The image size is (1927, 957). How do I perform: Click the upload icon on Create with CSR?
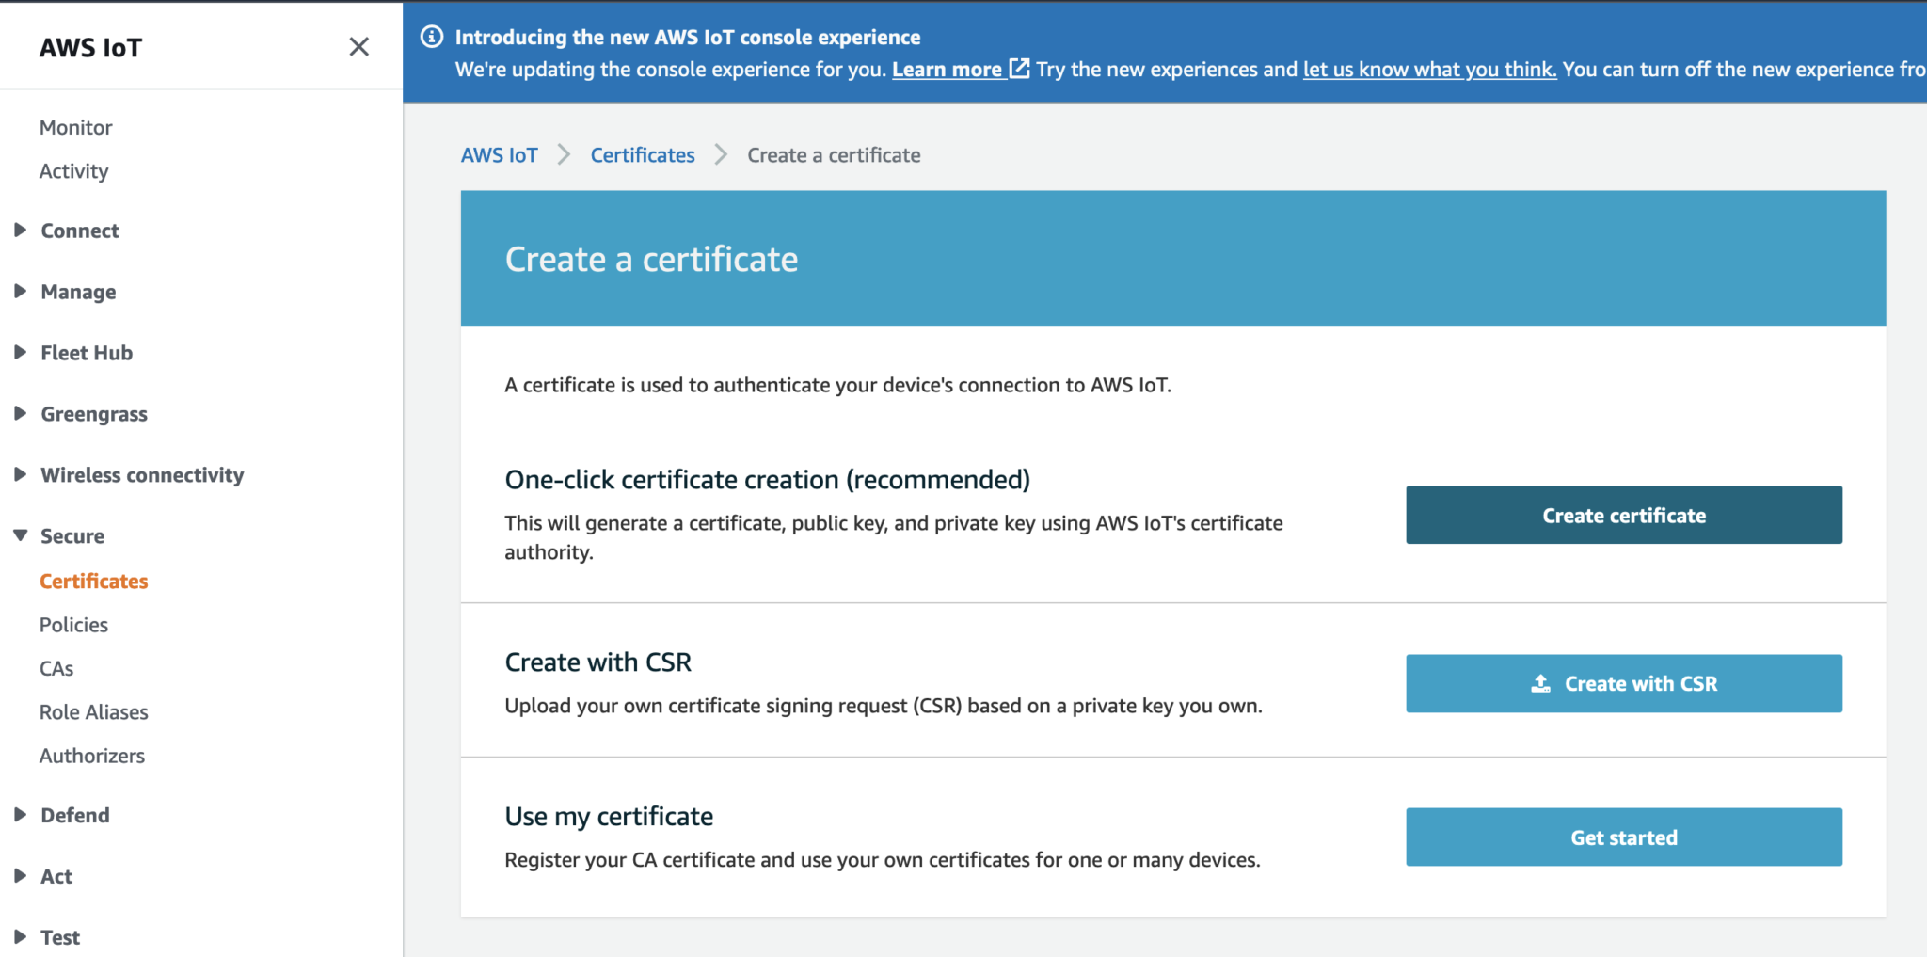[x=1540, y=683]
